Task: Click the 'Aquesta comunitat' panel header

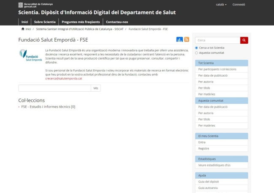Action: pos(222,100)
